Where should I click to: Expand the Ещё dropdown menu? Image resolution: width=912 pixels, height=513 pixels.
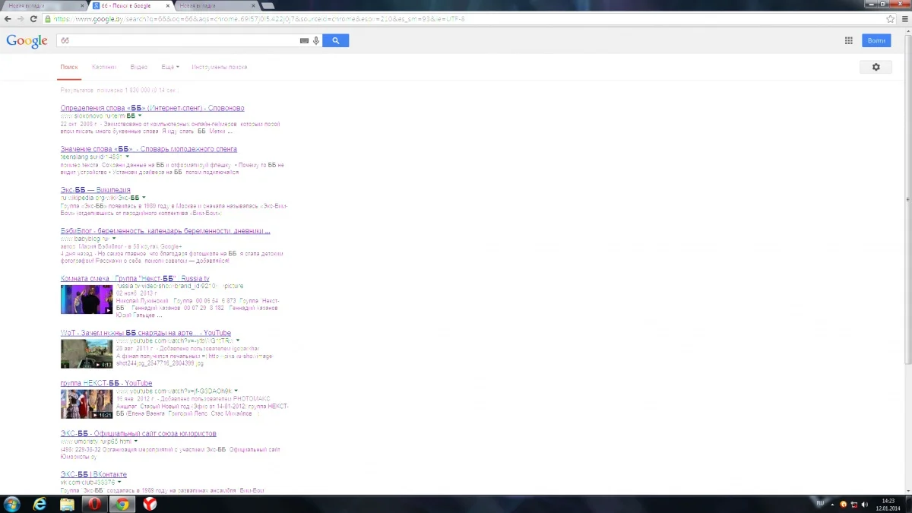pos(170,67)
